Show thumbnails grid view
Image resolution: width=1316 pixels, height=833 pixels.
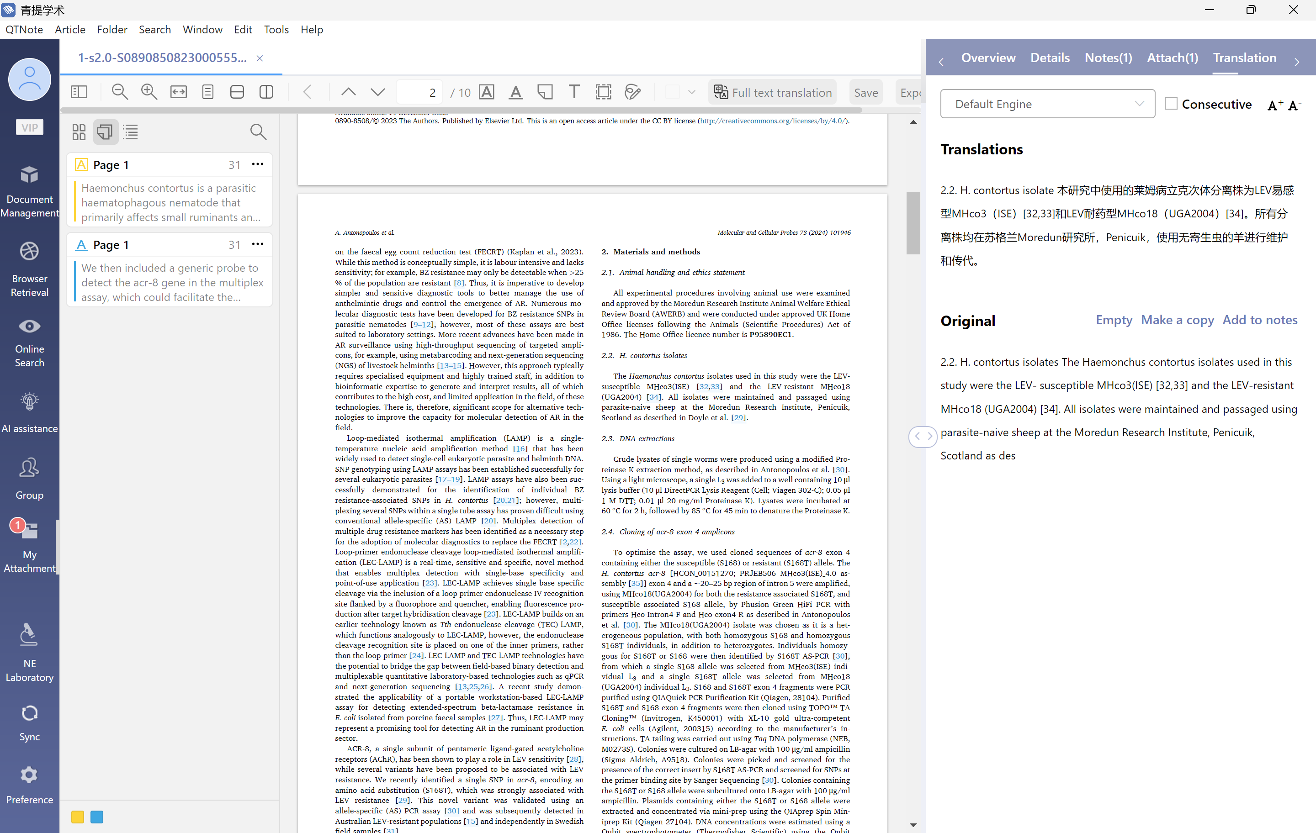point(79,132)
